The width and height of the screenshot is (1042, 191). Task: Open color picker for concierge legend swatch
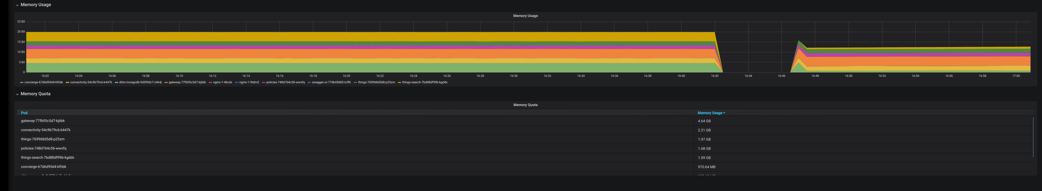(x=22, y=83)
